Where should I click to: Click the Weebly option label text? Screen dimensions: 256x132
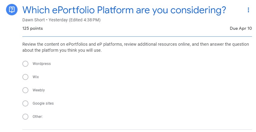tap(39, 90)
